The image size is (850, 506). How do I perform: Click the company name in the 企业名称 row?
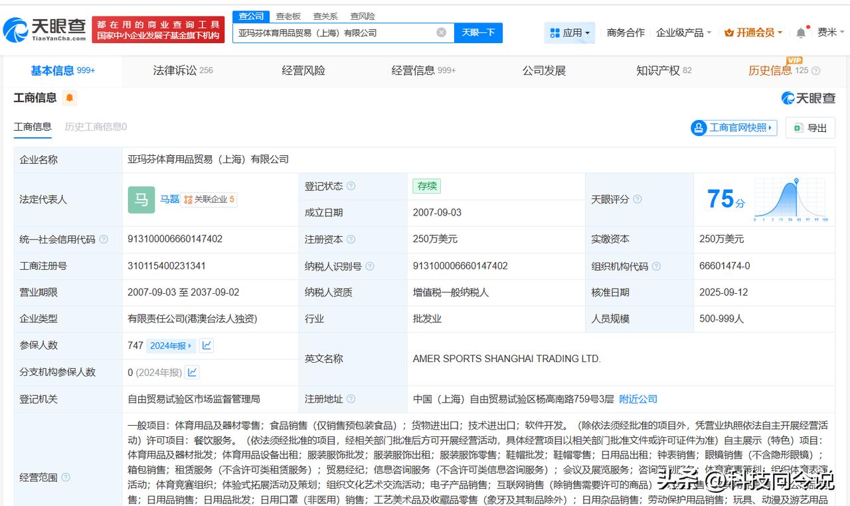click(x=209, y=160)
